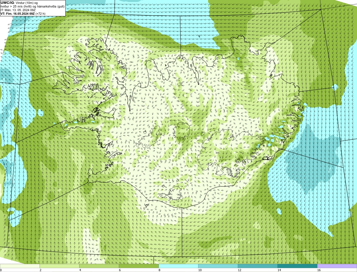Click the "IT: Mán. 13. 05. 2024 09Z" line
This screenshot has width=357, height=272.
point(18,10)
